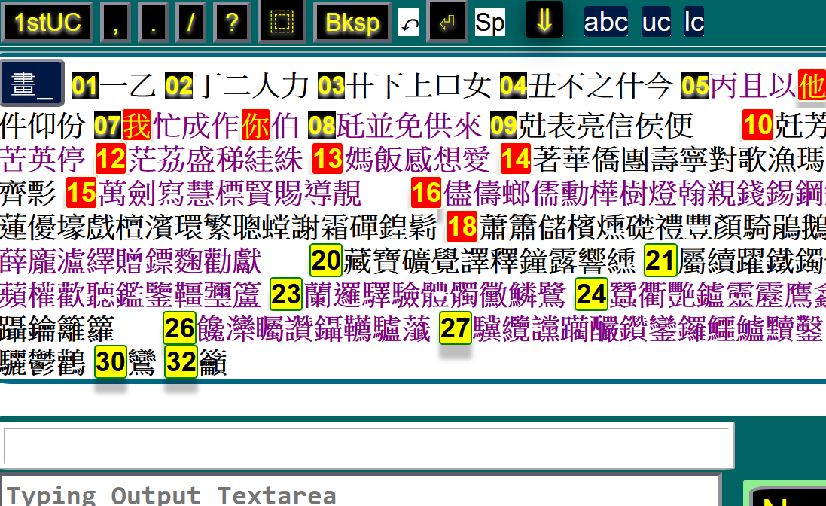Click the enter return arrow icon

pyautogui.click(x=447, y=22)
